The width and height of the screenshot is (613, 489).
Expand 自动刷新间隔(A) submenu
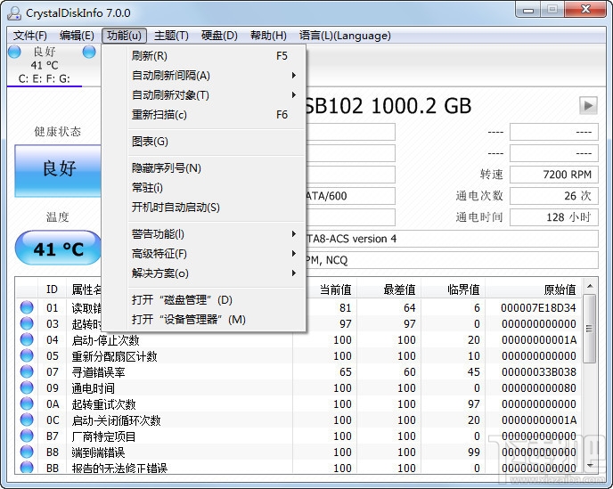(203, 75)
